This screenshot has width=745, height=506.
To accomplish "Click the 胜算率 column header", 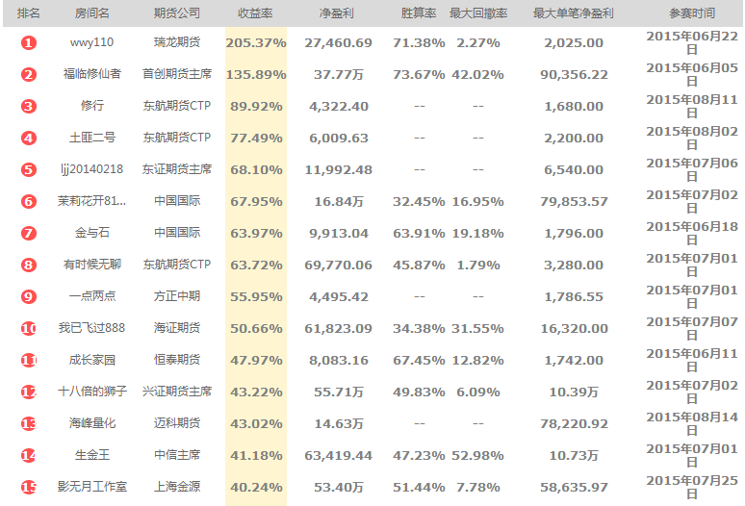I will tap(419, 13).
